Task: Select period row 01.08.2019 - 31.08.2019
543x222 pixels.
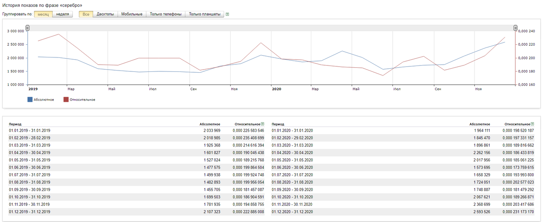Action: (137, 182)
